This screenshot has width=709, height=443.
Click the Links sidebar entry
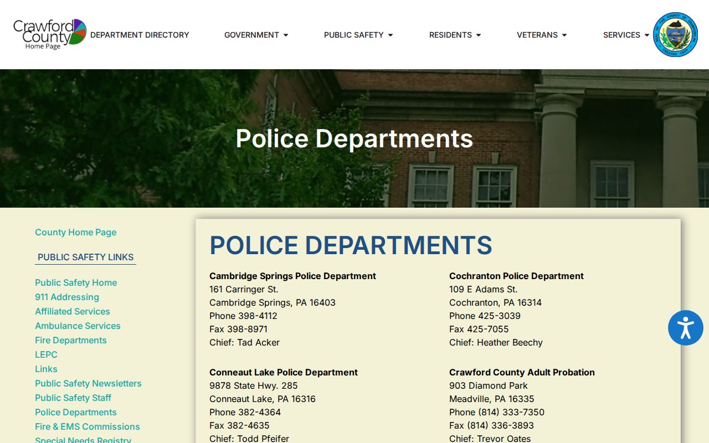click(x=46, y=369)
